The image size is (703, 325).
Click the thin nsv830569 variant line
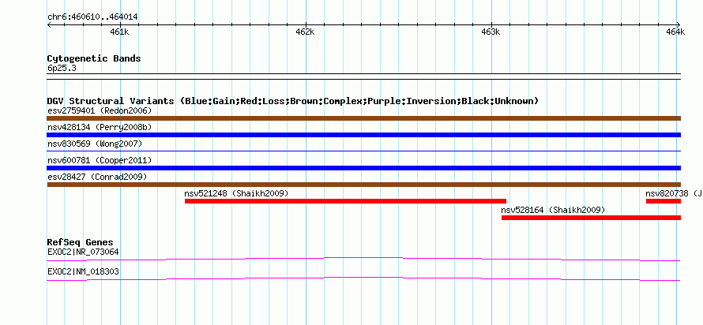(x=363, y=151)
